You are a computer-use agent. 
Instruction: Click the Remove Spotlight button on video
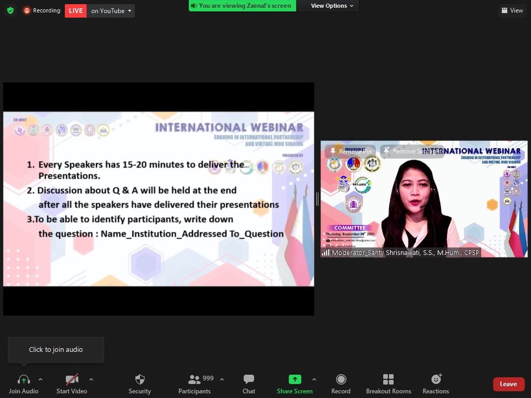coord(412,151)
